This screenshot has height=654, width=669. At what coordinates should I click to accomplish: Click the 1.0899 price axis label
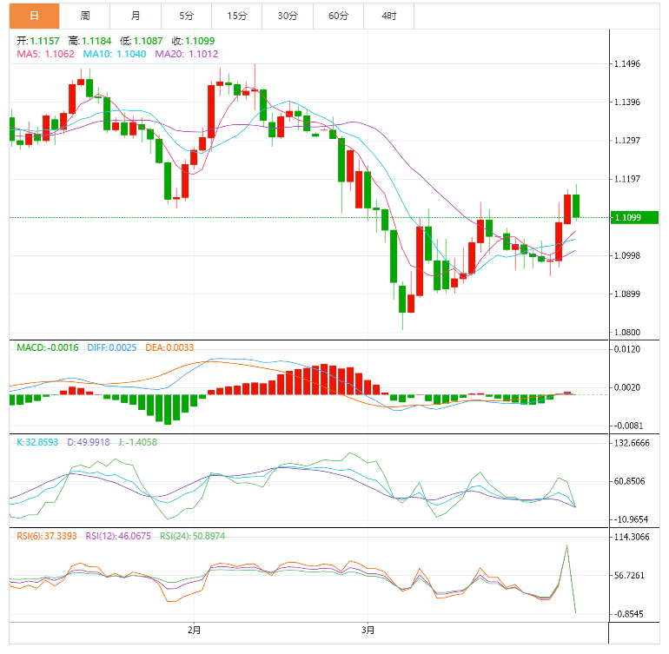pyautogui.click(x=627, y=294)
